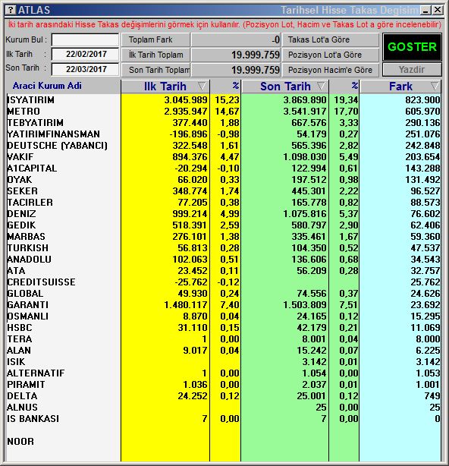Screen dimensions: 449x466
Task: Click the GOSTER button
Action: click(412, 46)
